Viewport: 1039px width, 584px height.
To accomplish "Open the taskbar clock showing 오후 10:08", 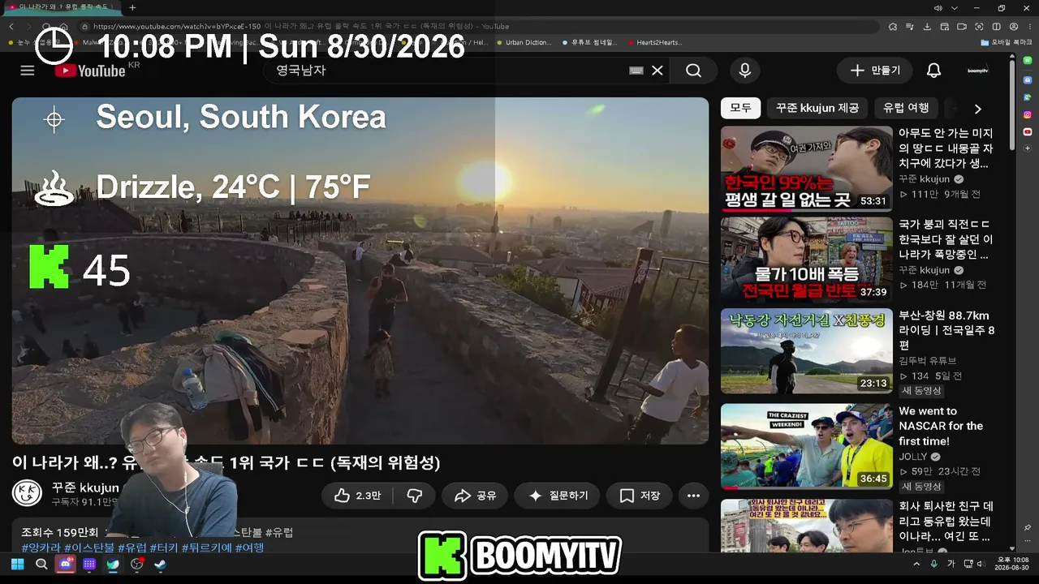I will pos(1011,564).
